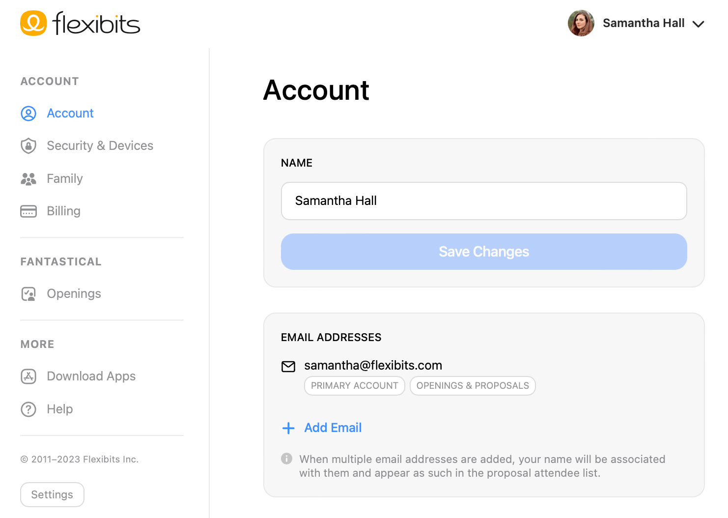The height and width of the screenshot is (518, 728).
Task: Click the Account page heading
Action: click(316, 90)
